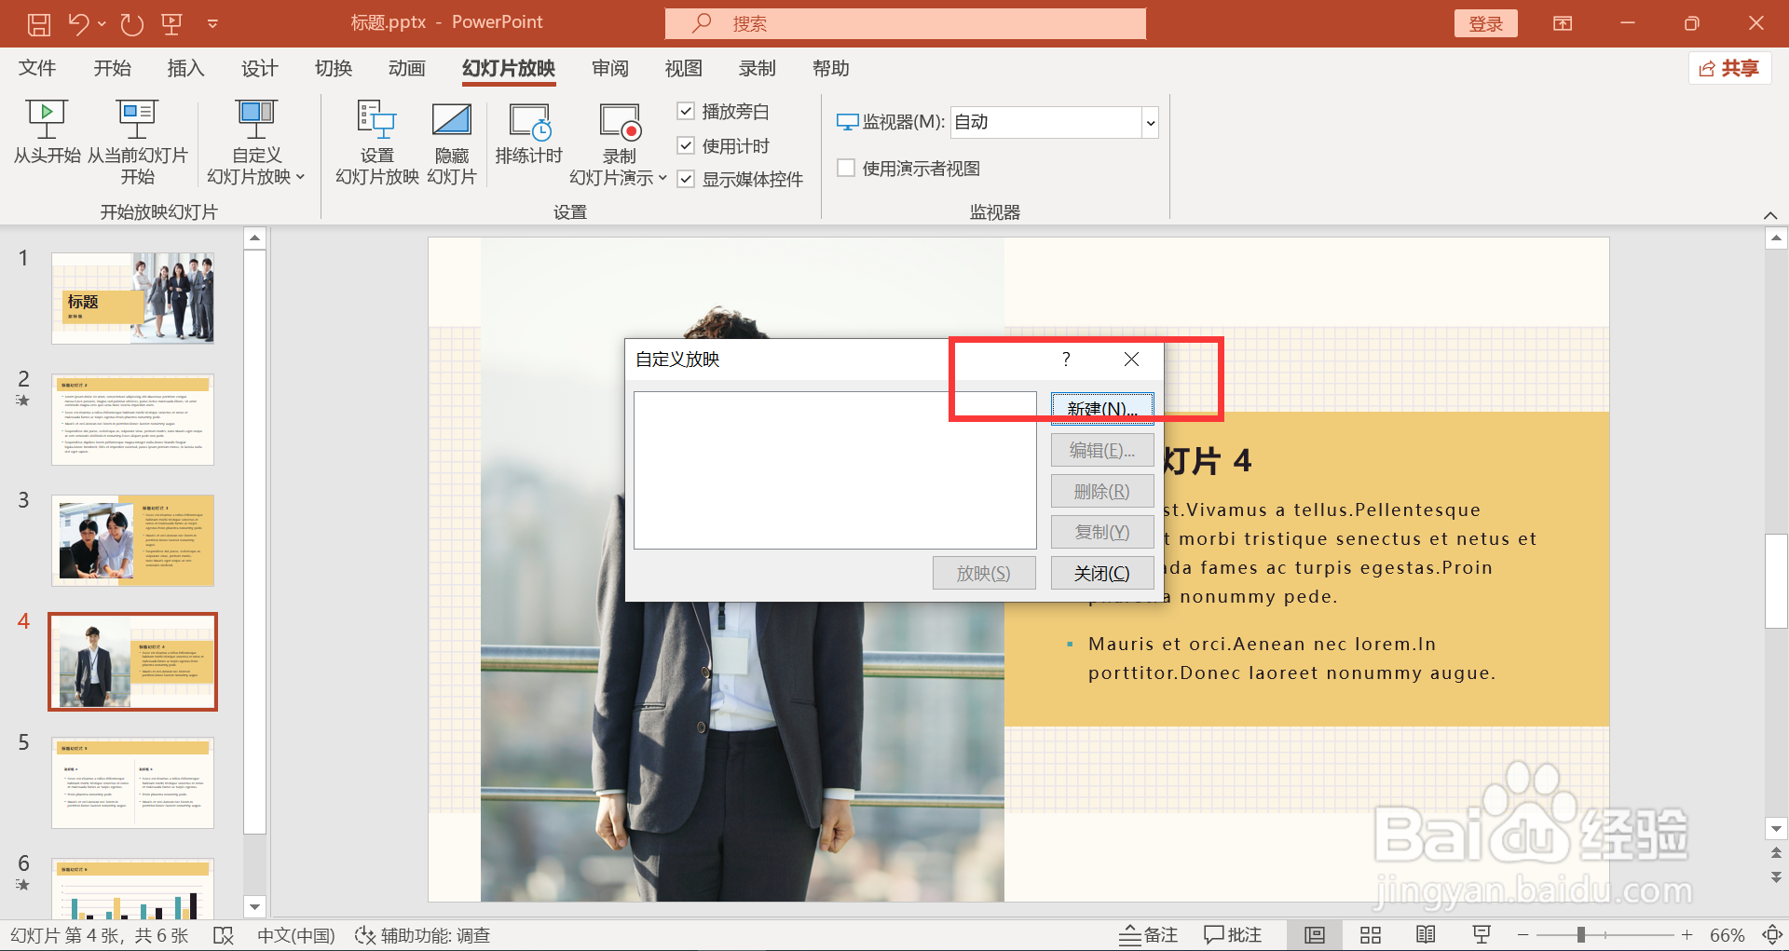Open the 监视器 combo box

point(1054,122)
